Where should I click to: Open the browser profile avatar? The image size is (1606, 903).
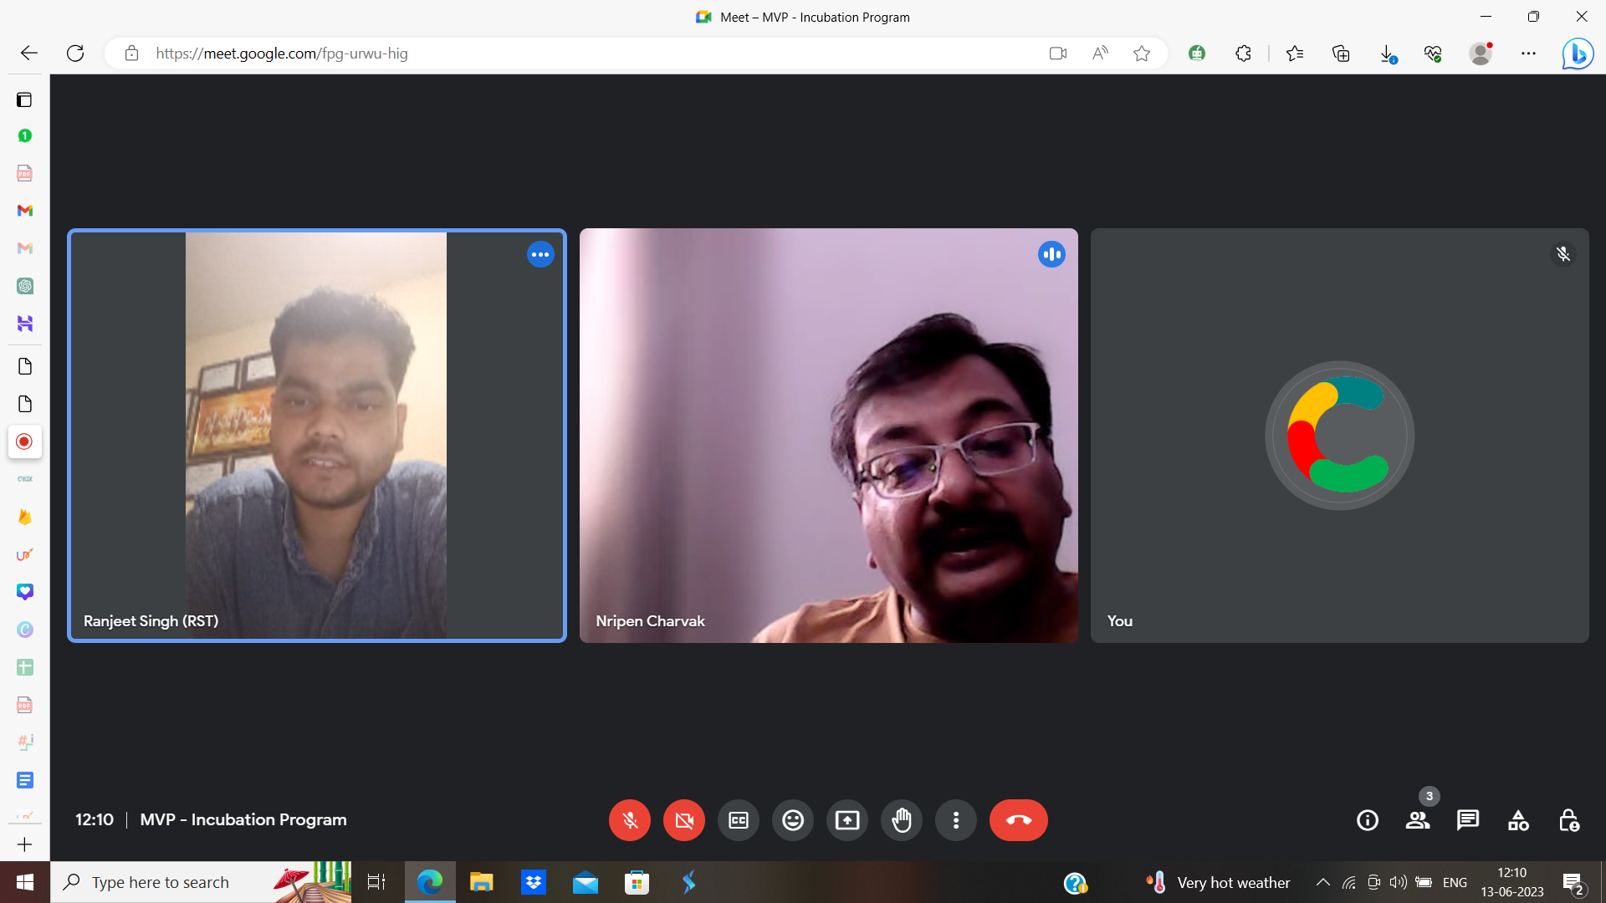tap(1481, 54)
